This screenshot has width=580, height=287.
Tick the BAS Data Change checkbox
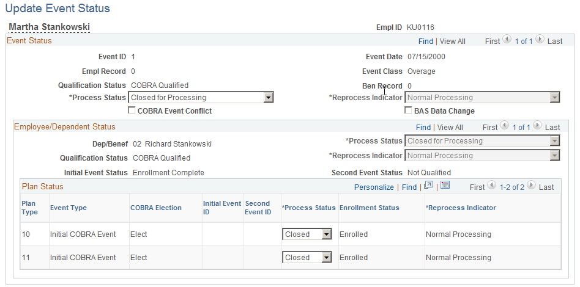pos(408,110)
